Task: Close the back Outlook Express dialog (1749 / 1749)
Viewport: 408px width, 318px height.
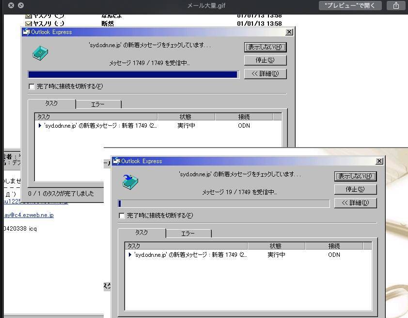Action: (x=289, y=32)
